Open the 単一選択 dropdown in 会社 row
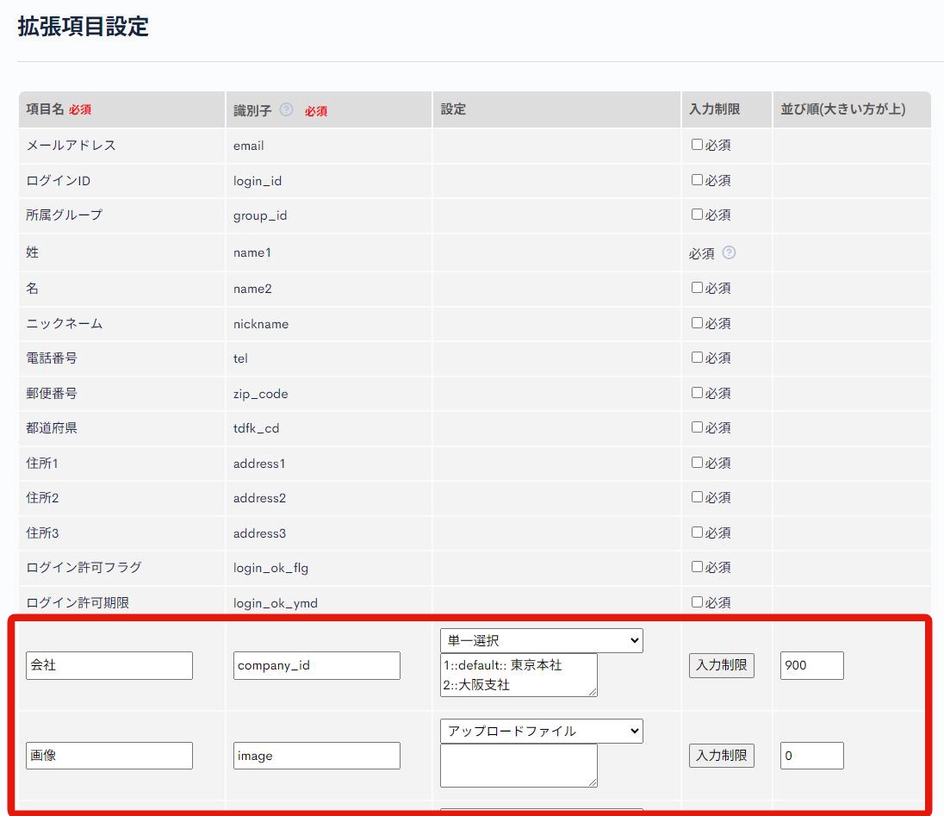The height and width of the screenshot is (816, 944). [541, 640]
